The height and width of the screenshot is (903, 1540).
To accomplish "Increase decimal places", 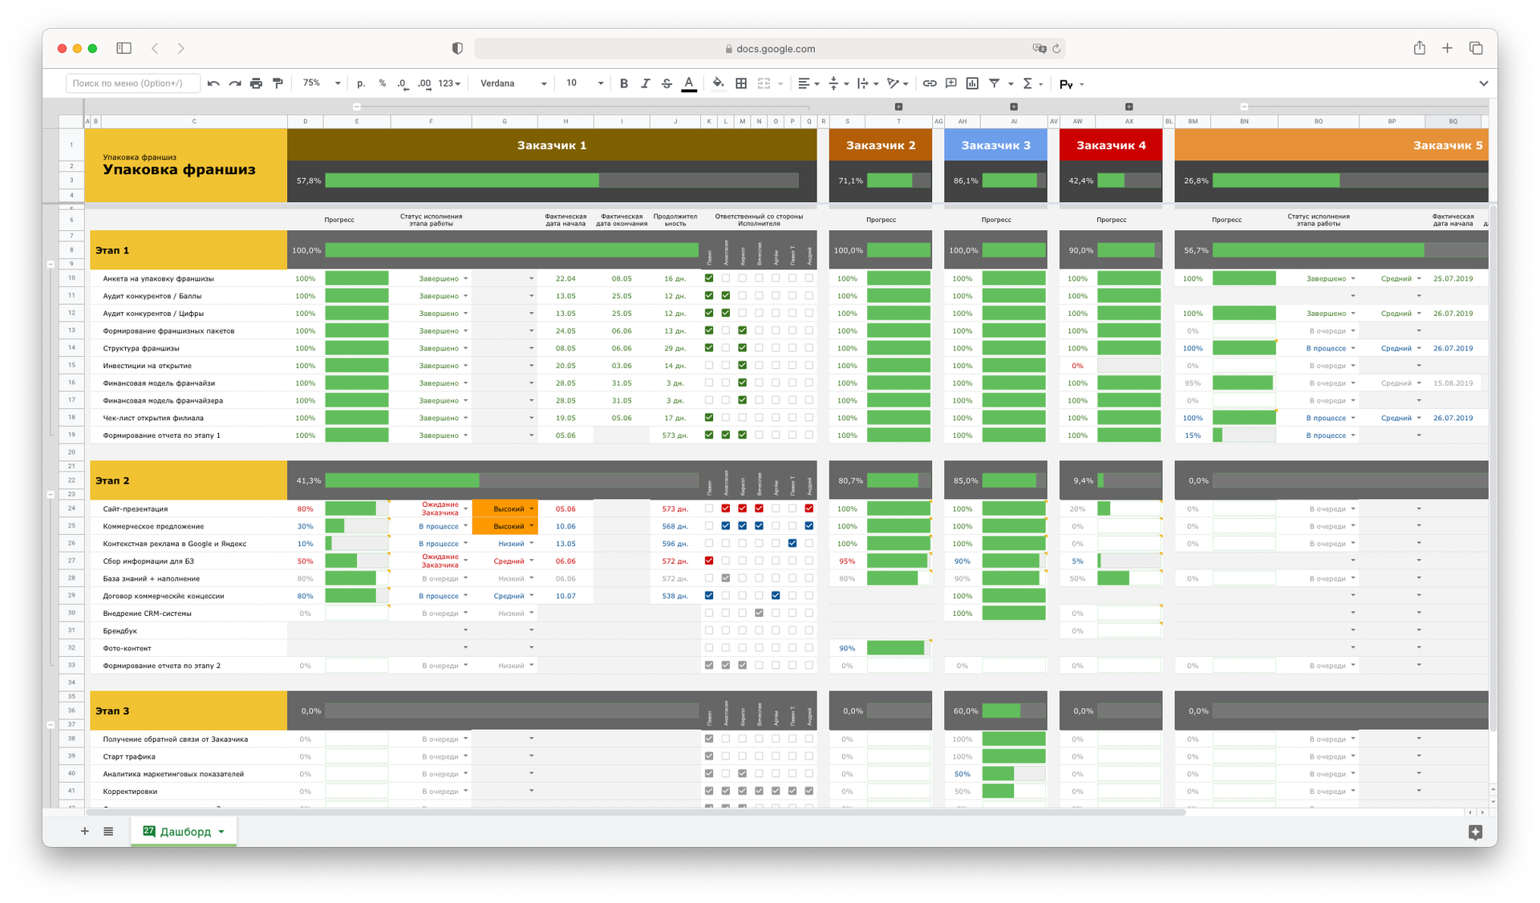I will click(x=424, y=83).
